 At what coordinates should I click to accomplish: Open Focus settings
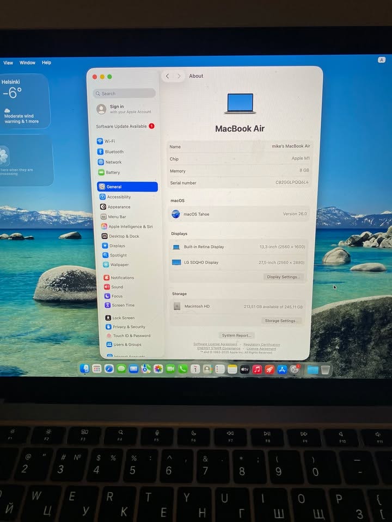tap(113, 296)
